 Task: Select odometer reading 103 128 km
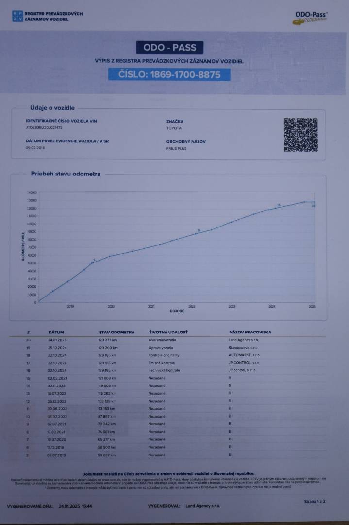click(107, 401)
